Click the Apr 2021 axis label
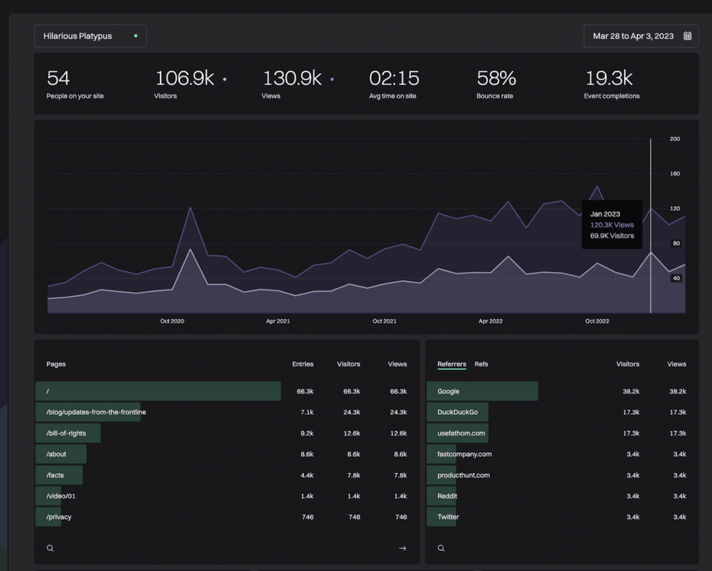712x571 pixels. click(x=278, y=321)
